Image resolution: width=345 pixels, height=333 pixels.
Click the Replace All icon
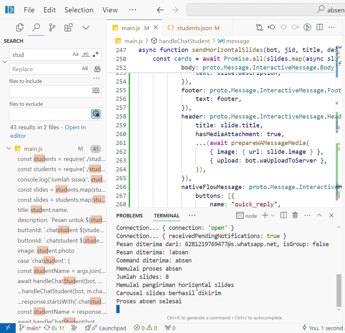click(x=97, y=69)
